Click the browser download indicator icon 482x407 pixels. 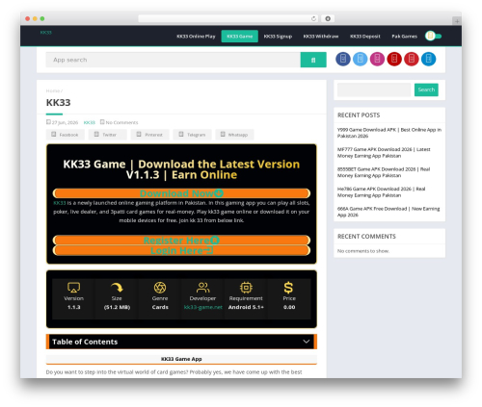pyautogui.click(x=328, y=19)
